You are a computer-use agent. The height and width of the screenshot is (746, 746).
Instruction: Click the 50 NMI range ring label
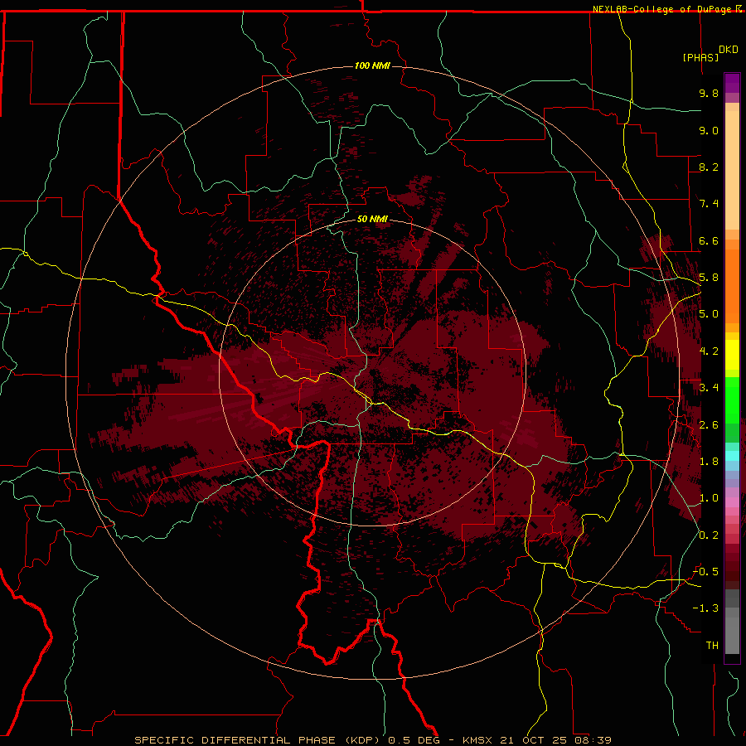coord(372,219)
